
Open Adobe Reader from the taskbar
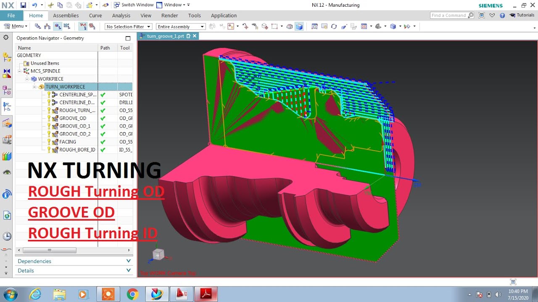[206, 294]
